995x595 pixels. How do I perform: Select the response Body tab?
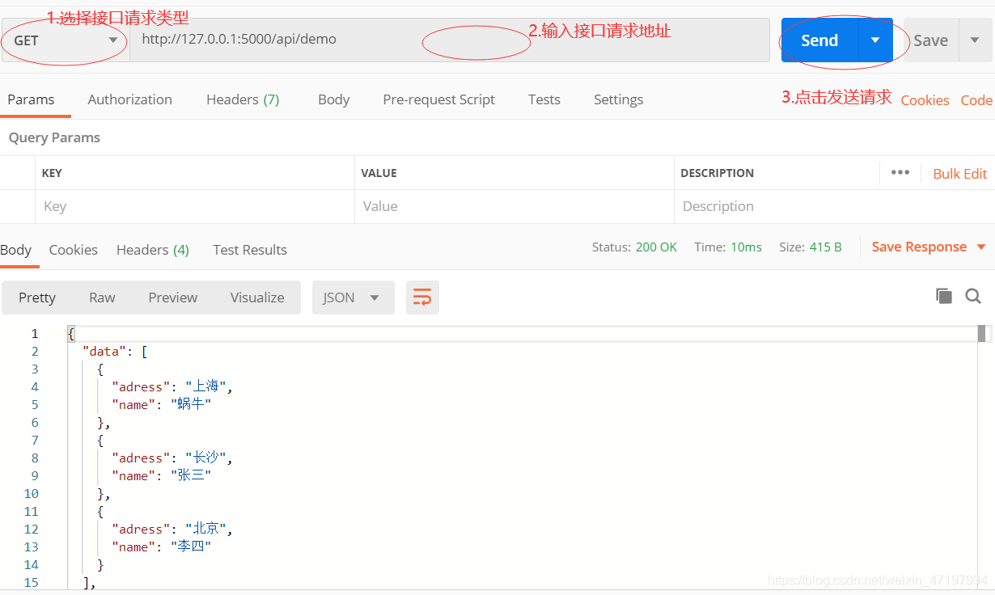16,250
